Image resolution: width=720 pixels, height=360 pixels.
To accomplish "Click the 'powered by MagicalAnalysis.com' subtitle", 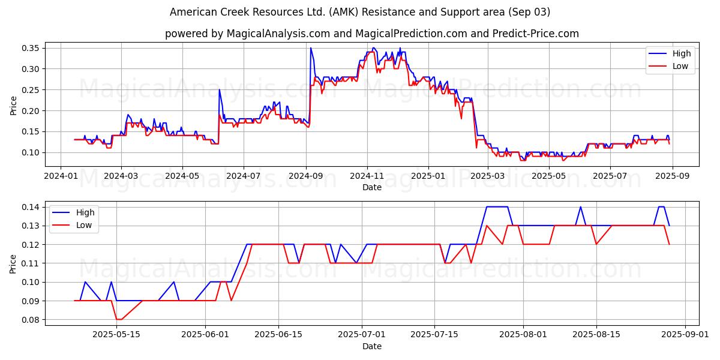I will tap(372, 34).
